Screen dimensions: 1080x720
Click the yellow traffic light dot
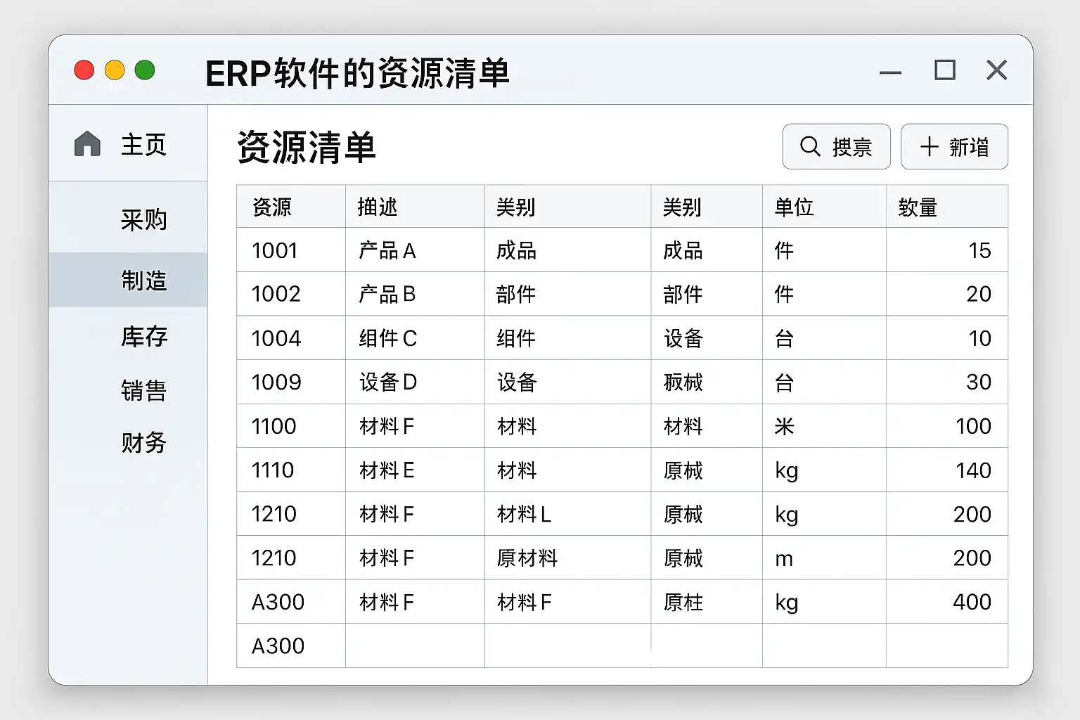(115, 70)
